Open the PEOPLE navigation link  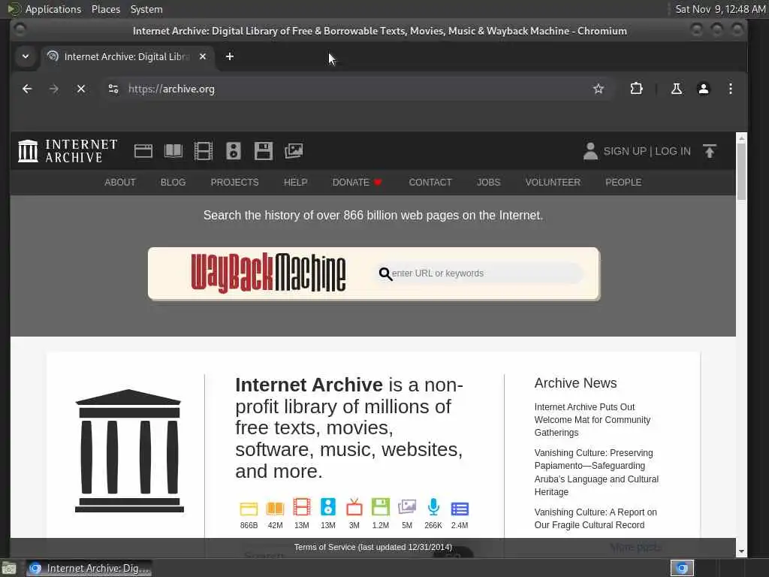(x=623, y=182)
